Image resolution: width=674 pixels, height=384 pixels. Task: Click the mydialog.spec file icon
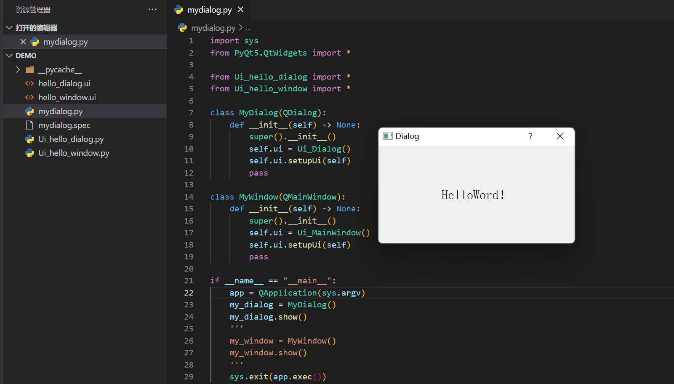[29, 125]
